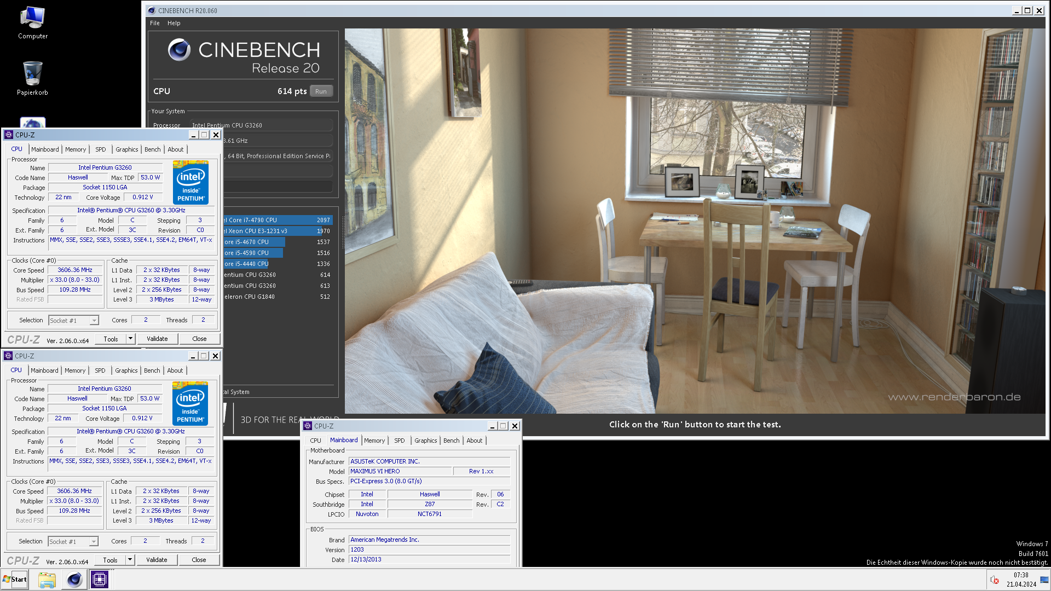Open About tab in upper CPU-Z window
This screenshot has height=591, width=1051.
tap(176, 149)
